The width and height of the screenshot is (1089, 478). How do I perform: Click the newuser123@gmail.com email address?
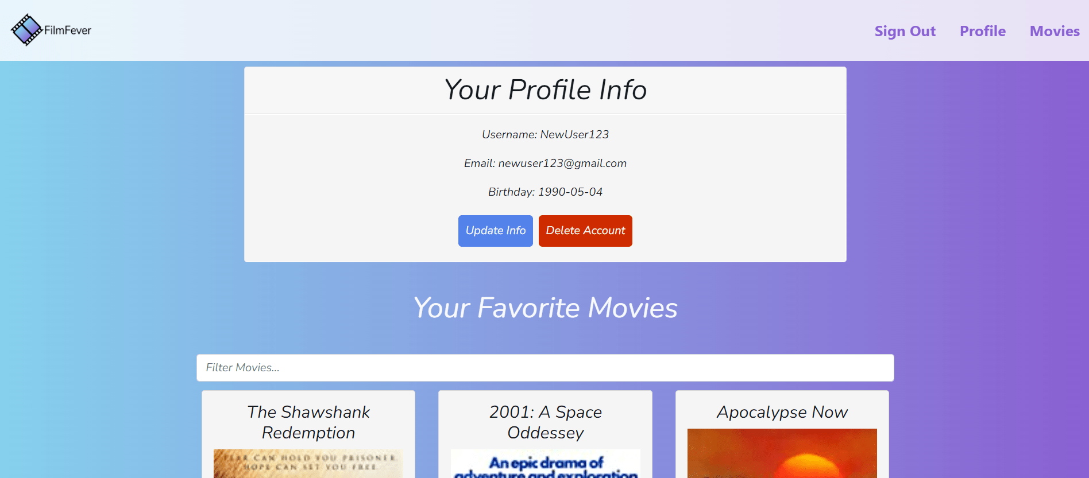(562, 163)
